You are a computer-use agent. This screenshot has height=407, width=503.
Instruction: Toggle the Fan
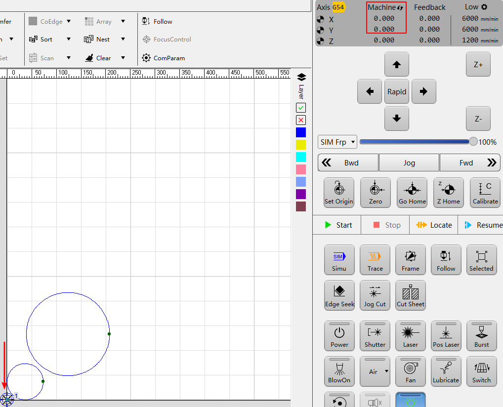[410, 371]
